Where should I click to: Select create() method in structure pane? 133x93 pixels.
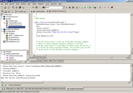[x=11, y=58]
